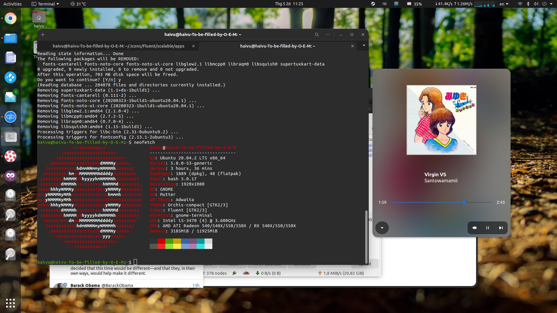The height and width of the screenshot is (313, 557).
Task: Open the 13h timestamp link on Obama tweet
Action: click(196, 285)
